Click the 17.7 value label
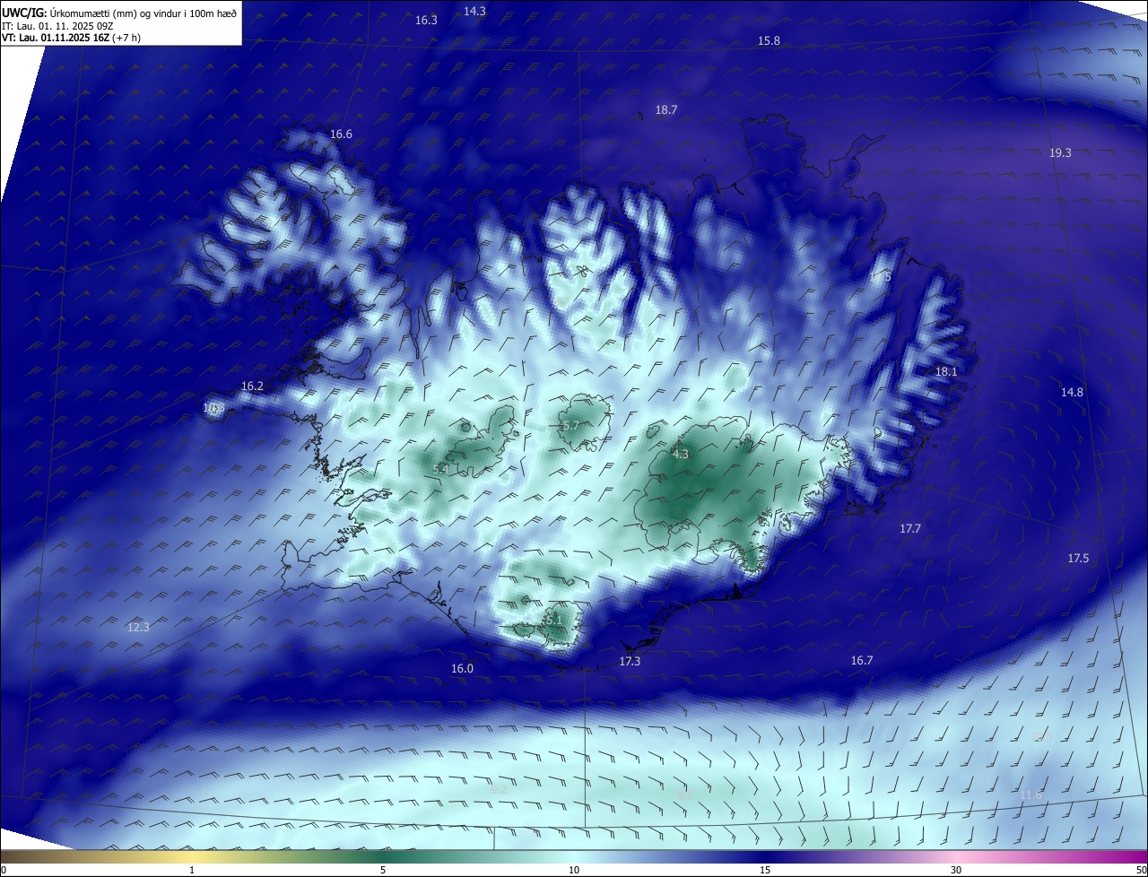 [910, 529]
